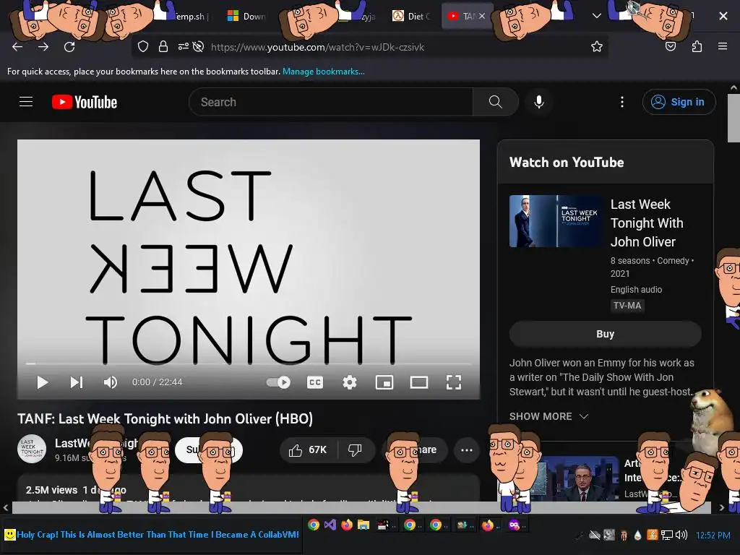Open the Last Week Tonight show thumbnail

[x=556, y=221]
